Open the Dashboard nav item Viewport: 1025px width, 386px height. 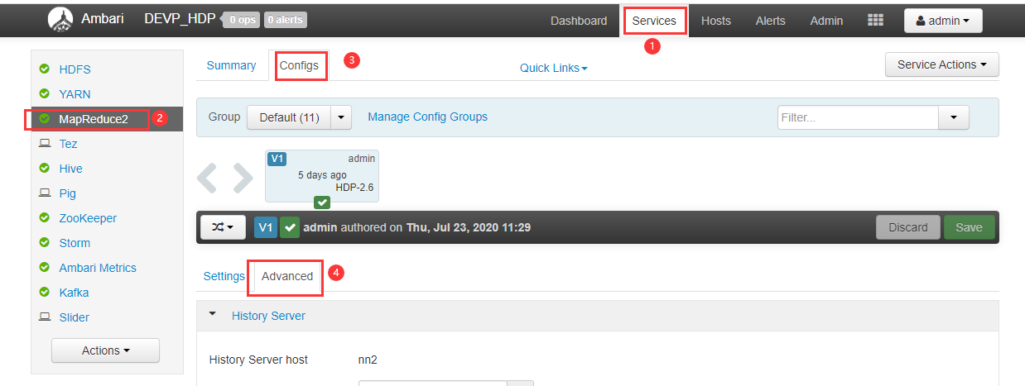pyautogui.click(x=579, y=21)
